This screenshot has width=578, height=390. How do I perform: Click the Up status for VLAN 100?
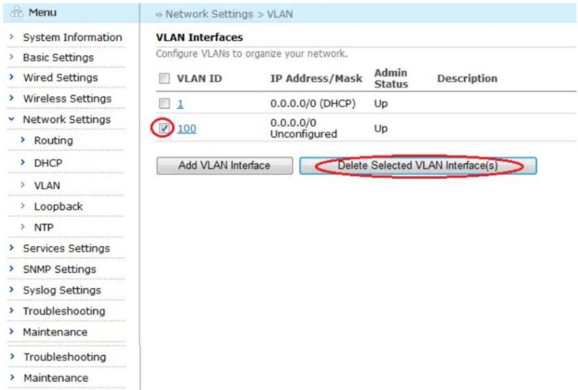pyautogui.click(x=381, y=129)
